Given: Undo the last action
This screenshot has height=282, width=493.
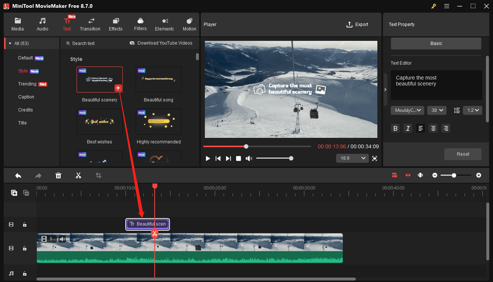Looking at the screenshot, I should point(18,175).
